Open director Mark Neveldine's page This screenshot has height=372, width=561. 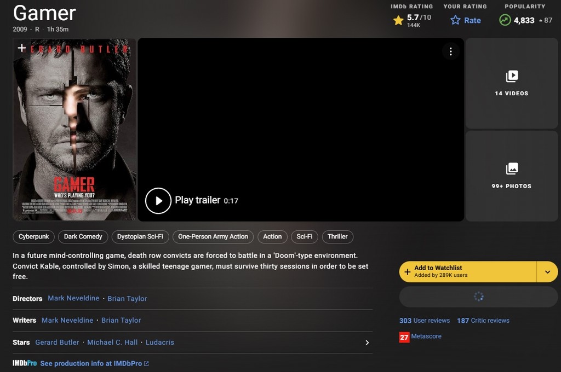point(74,298)
